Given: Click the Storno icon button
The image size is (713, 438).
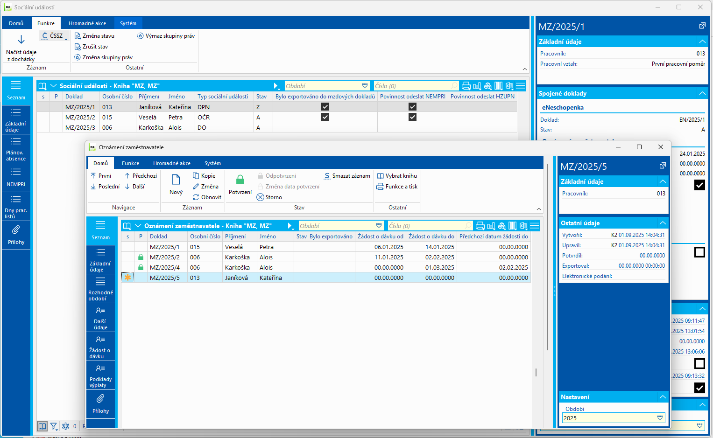Looking at the screenshot, I should (261, 197).
